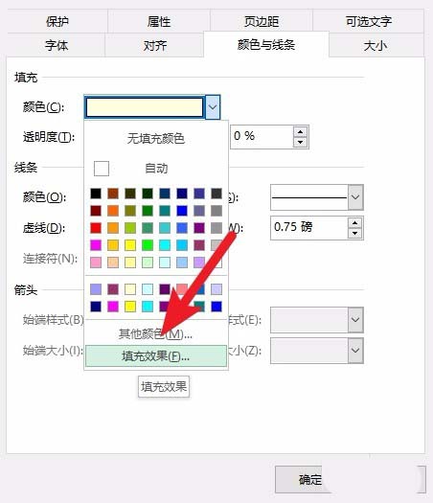Open 其他颜色(M)... option
This screenshot has height=503, width=433.
(156, 334)
